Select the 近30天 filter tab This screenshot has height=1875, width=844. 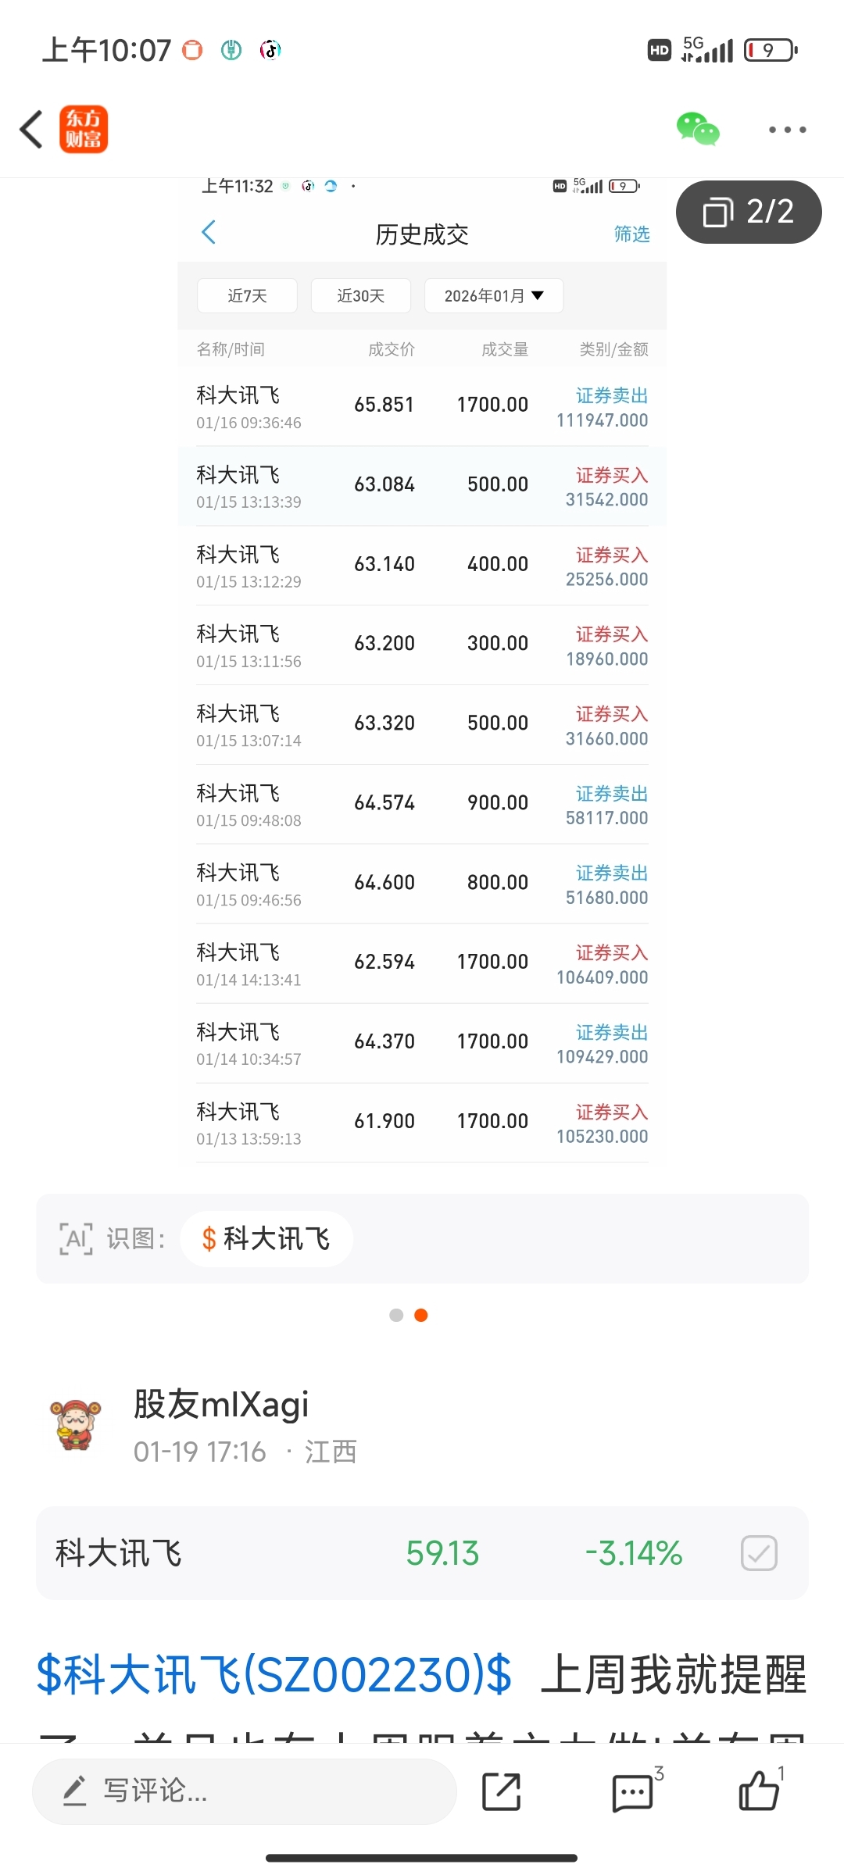click(x=360, y=296)
